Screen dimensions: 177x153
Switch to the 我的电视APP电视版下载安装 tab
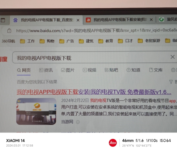tap(119, 20)
